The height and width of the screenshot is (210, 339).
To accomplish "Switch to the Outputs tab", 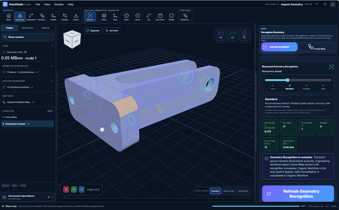I will pos(45,28).
